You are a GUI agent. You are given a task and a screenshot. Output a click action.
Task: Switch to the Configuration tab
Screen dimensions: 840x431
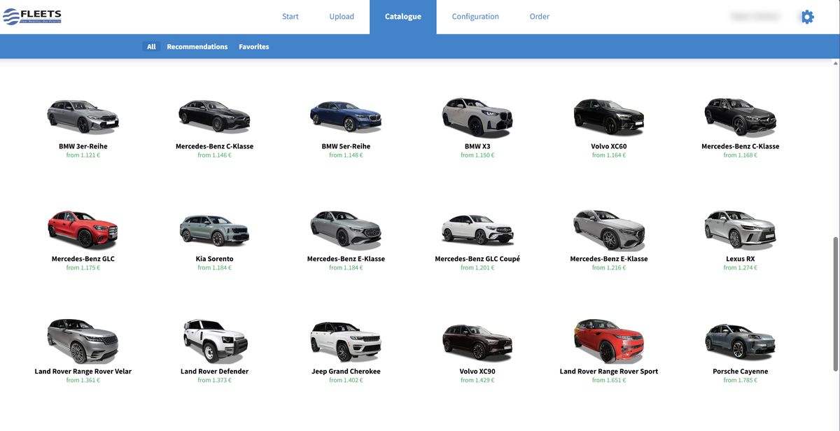(475, 16)
